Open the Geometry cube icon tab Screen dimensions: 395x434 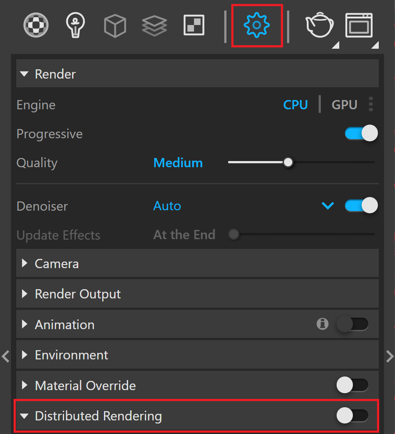click(x=115, y=26)
